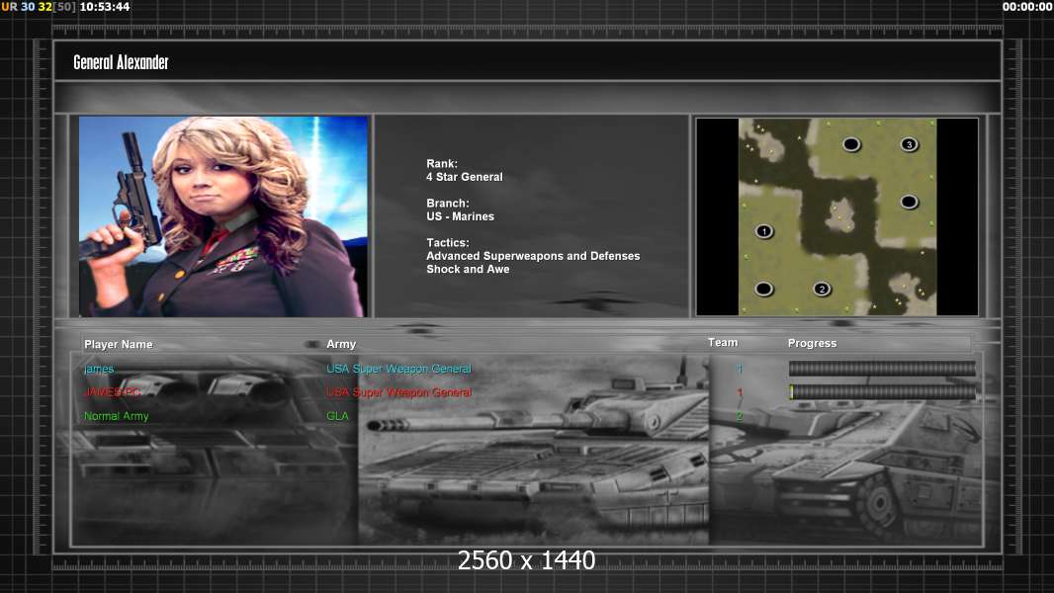Click the 'US - Marines' branch text
Viewport: 1054px width, 593px height.
460,216
